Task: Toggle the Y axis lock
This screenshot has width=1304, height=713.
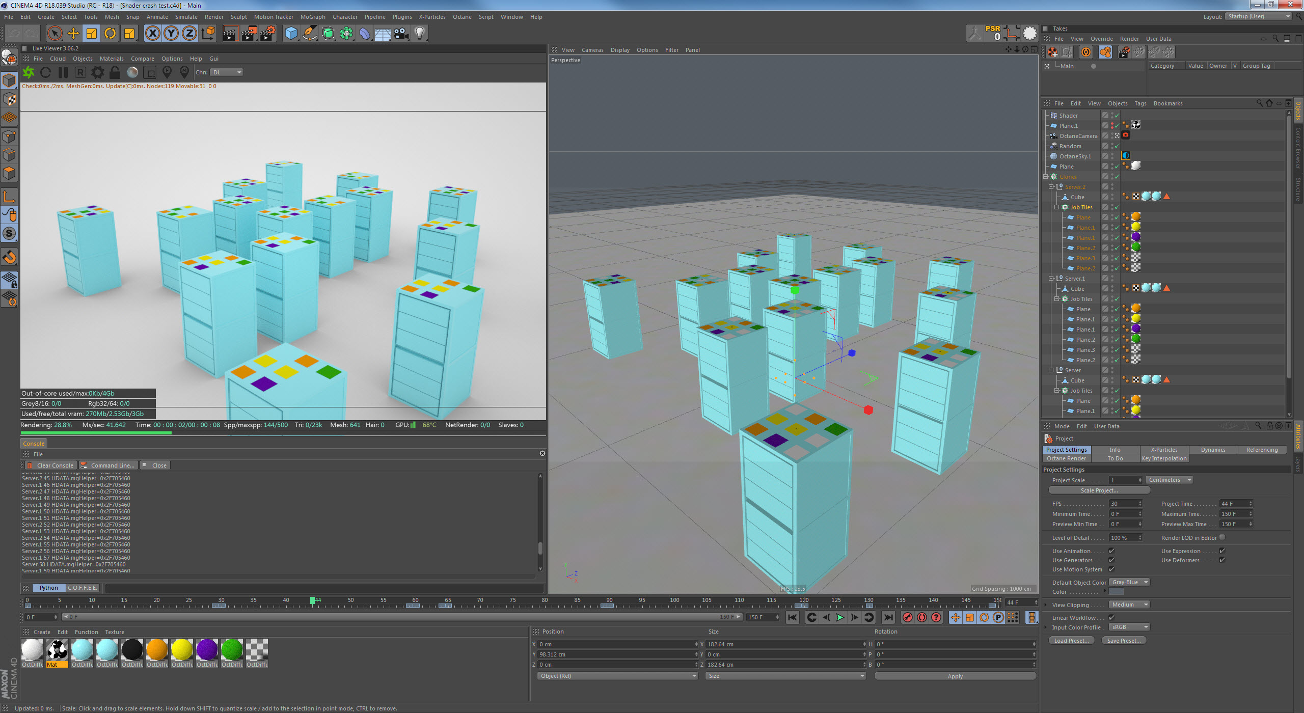Action: 171,34
